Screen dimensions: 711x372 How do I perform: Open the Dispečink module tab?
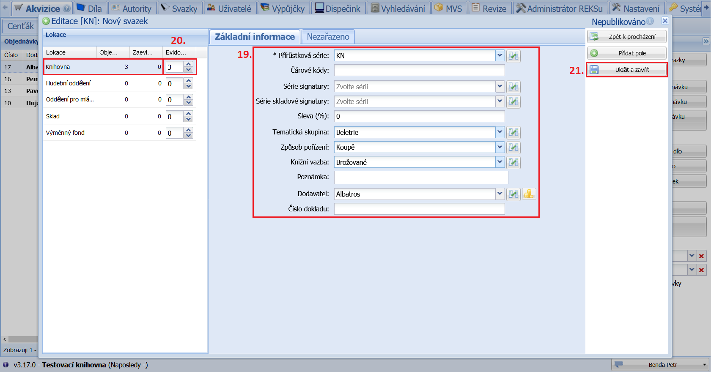point(338,8)
